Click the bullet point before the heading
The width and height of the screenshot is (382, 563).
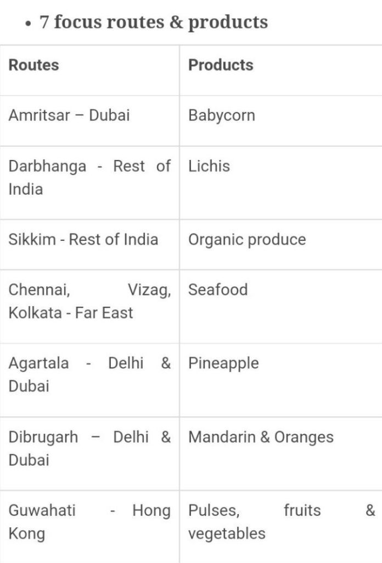27,24
